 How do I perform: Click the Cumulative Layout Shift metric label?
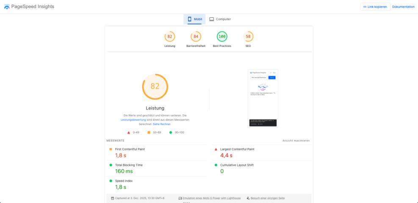coord(237,165)
